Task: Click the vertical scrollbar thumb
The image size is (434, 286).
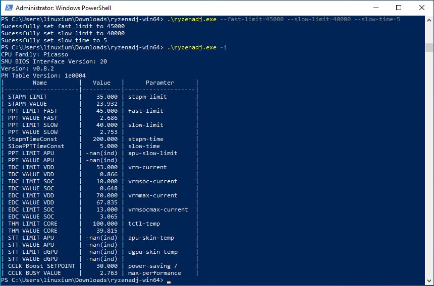Action: pyautogui.click(x=429, y=47)
